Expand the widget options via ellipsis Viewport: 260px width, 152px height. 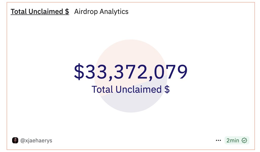[218, 140]
